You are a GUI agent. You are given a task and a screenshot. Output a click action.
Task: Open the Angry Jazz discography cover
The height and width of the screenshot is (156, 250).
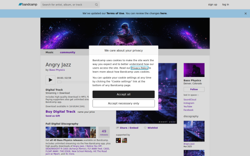click(194, 131)
